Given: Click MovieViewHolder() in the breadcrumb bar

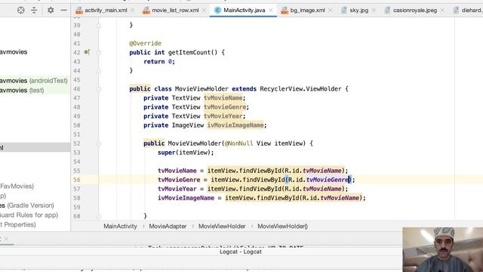Looking at the screenshot, I should (282, 226).
